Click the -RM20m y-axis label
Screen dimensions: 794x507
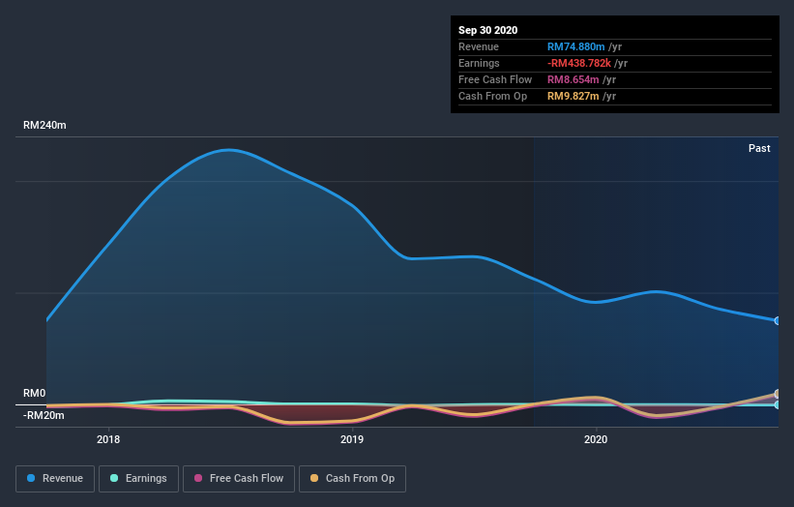tap(44, 415)
